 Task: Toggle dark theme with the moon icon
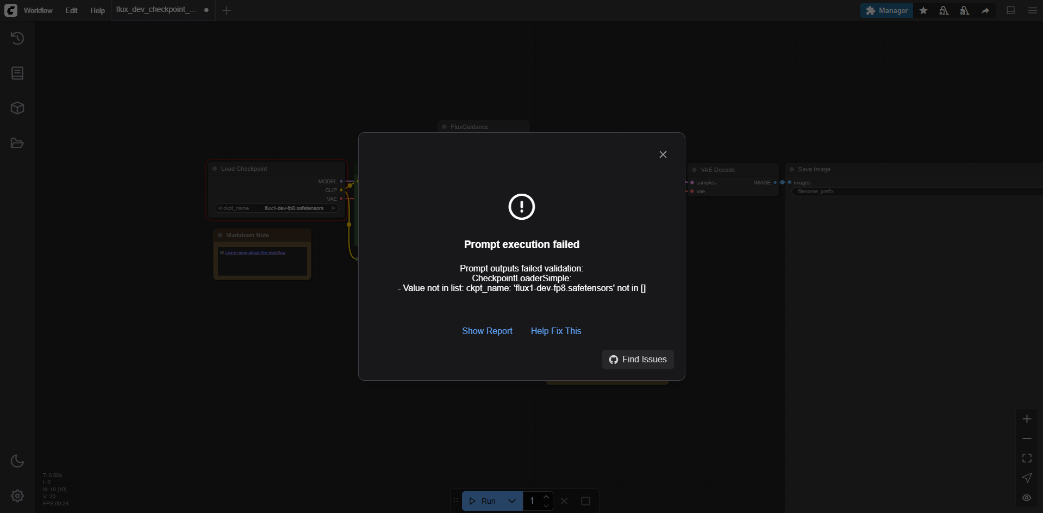pyautogui.click(x=17, y=461)
